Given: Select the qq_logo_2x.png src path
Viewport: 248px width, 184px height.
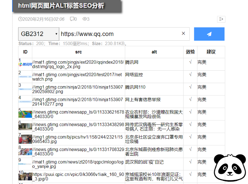Looking at the screenshot, I should (x=78, y=64).
